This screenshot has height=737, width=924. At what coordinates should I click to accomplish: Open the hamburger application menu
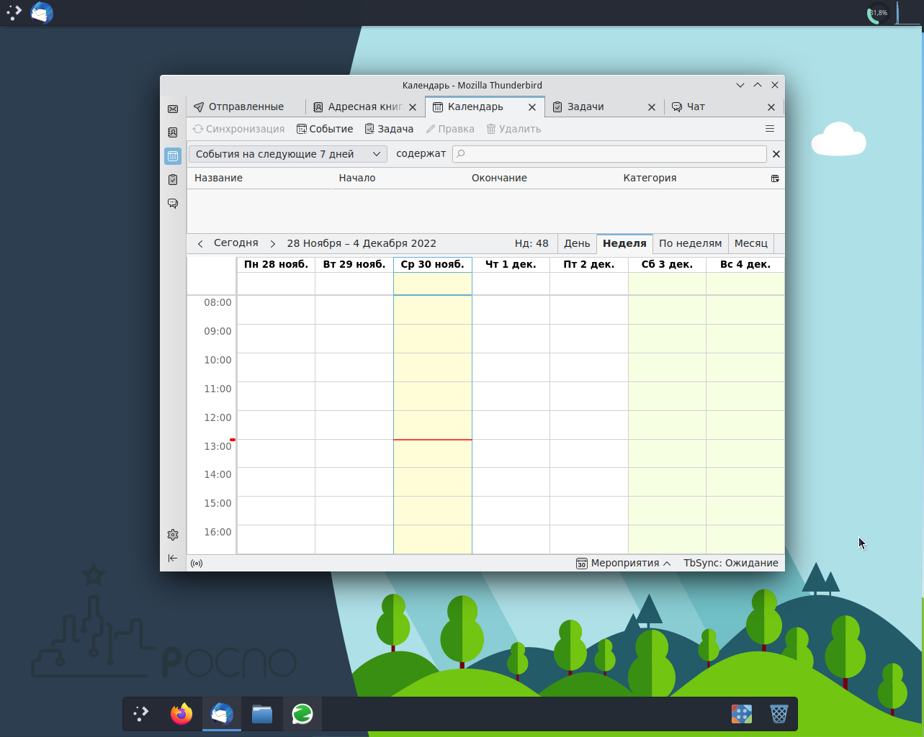click(x=770, y=129)
